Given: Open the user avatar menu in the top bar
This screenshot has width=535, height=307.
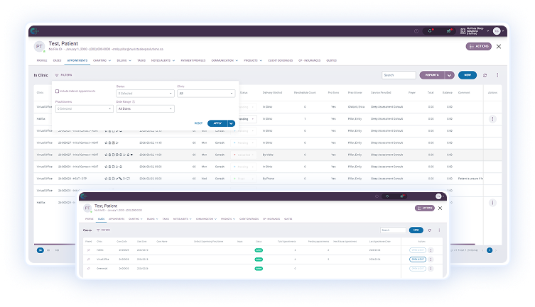Looking at the screenshot, I should [497, 31].
